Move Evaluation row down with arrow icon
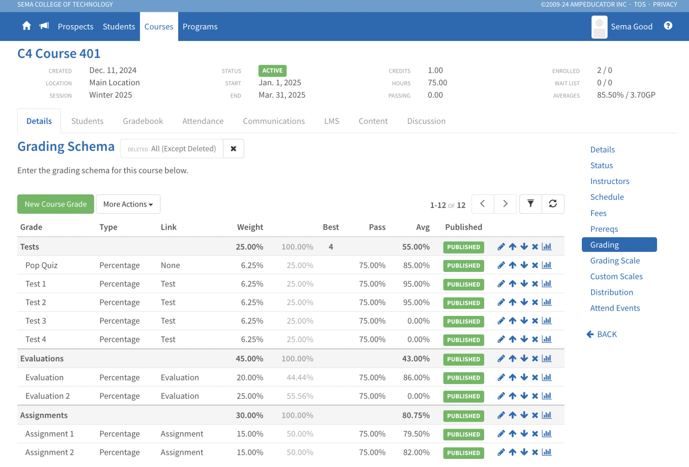The image size is (689, 467). (524, 377)
